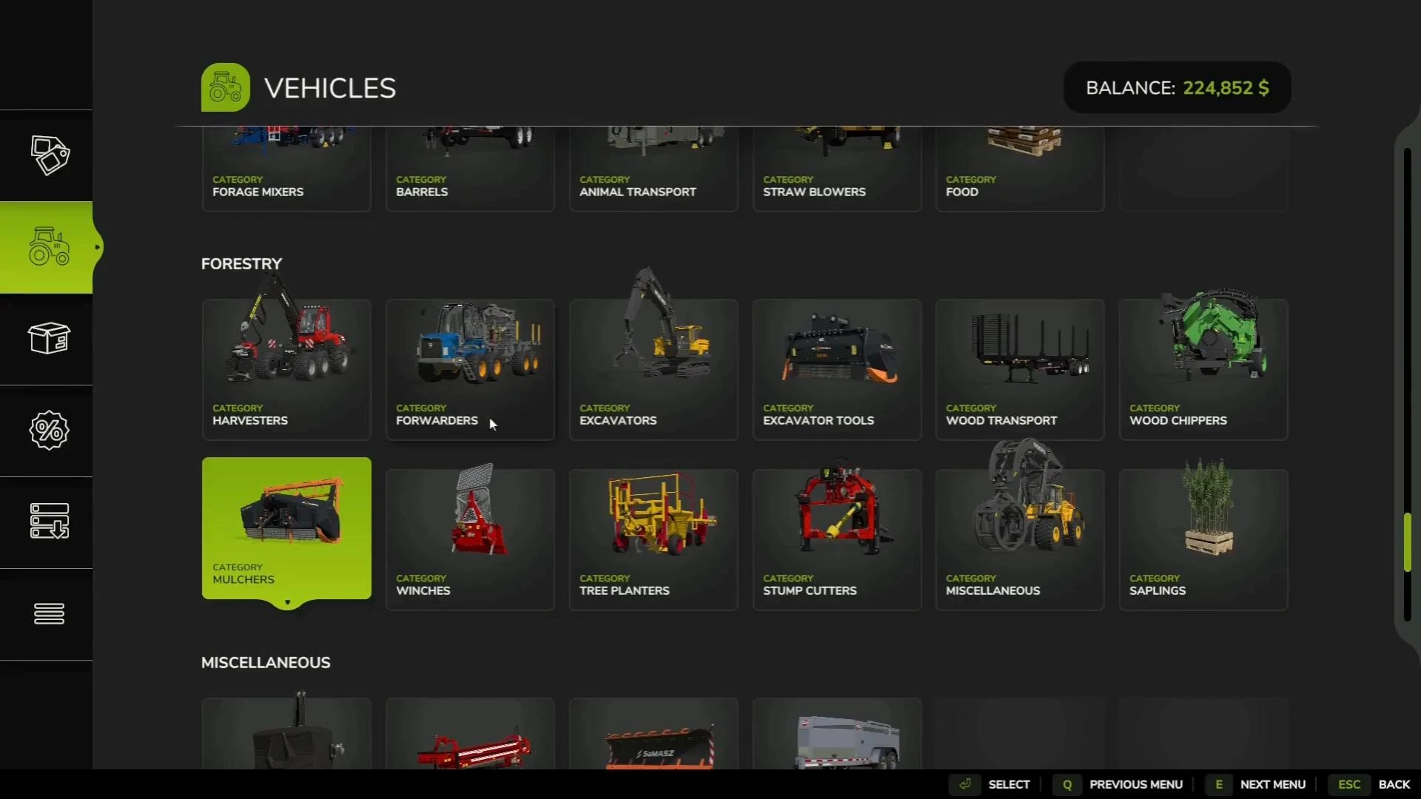
Task: Open the hamburger lines sidebar icon
Action: point(49,613)
